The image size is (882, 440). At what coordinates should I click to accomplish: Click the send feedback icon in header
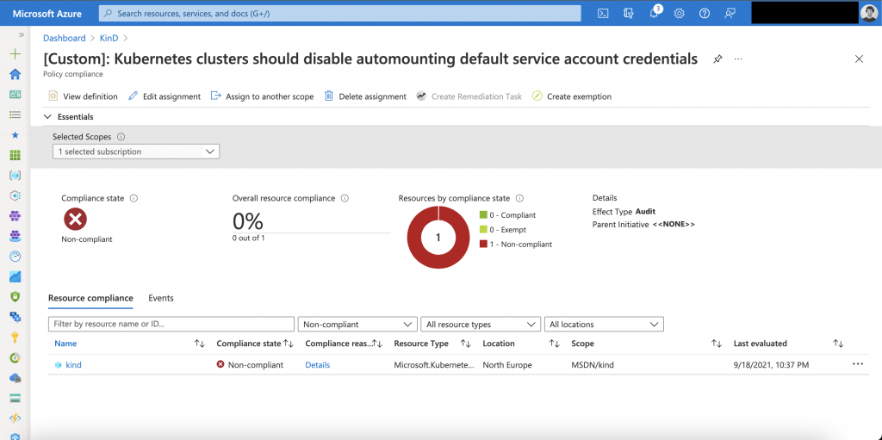coord(730,13)
